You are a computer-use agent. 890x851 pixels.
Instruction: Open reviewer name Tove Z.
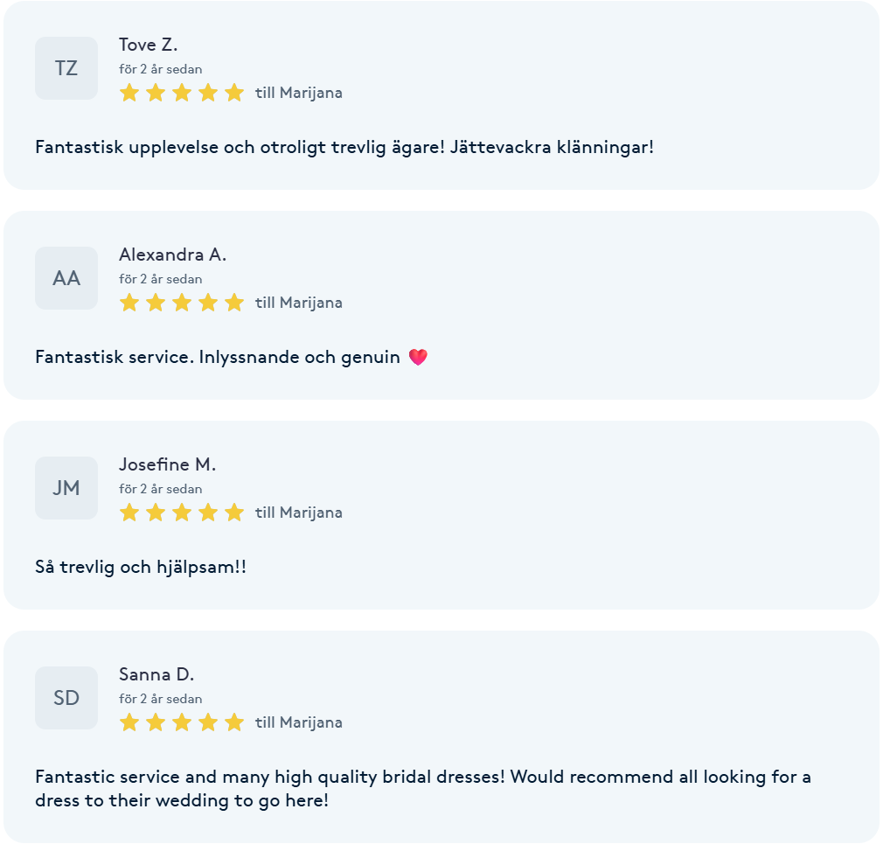coord(148,45)
